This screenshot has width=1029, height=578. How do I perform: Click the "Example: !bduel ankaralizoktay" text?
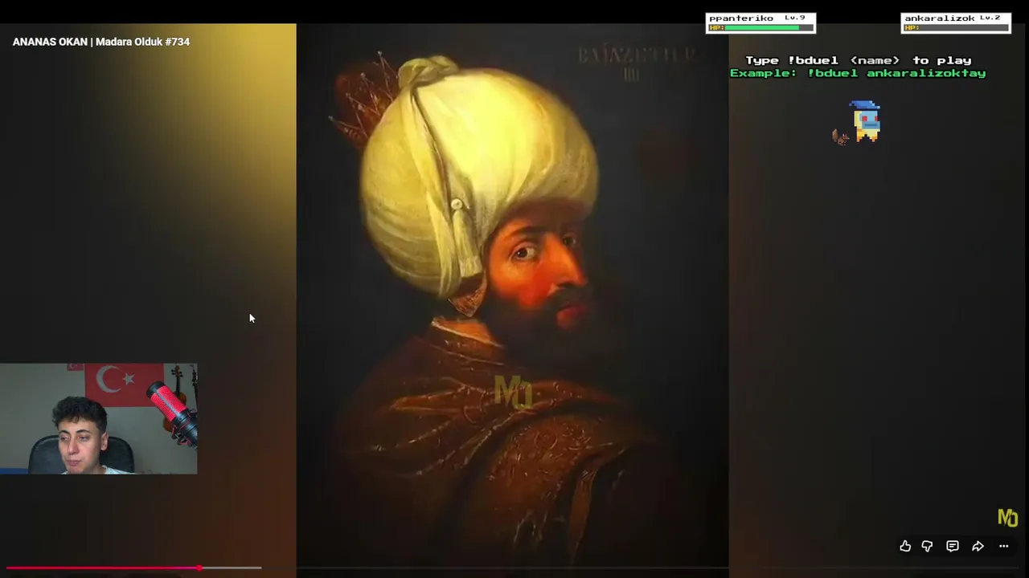858,73
